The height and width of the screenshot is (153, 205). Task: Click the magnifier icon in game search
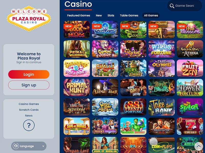pos(172,6)
